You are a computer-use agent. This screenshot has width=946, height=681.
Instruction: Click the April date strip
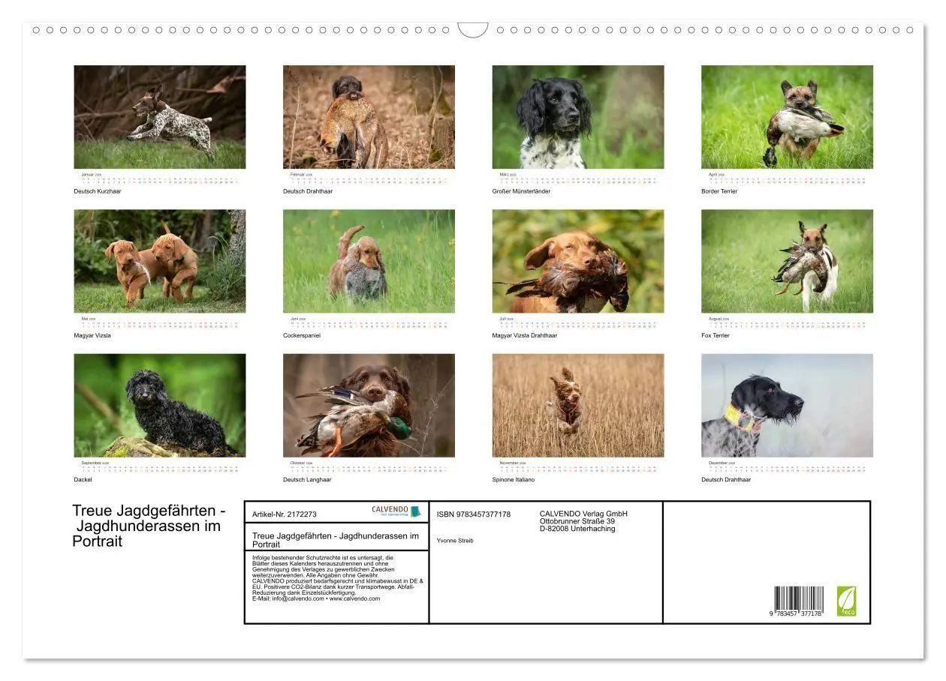coord(787,178)
